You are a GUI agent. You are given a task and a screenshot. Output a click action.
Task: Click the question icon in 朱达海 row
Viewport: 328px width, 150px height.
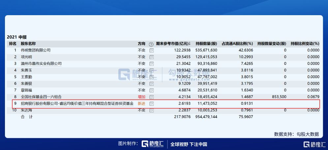tap(152, 110)
